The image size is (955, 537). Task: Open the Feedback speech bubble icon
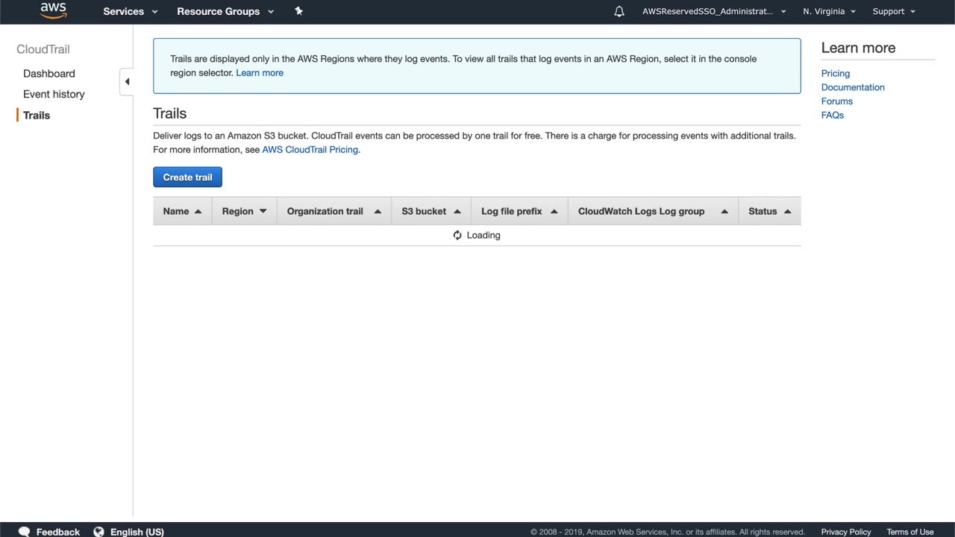[x=24, y=532]
